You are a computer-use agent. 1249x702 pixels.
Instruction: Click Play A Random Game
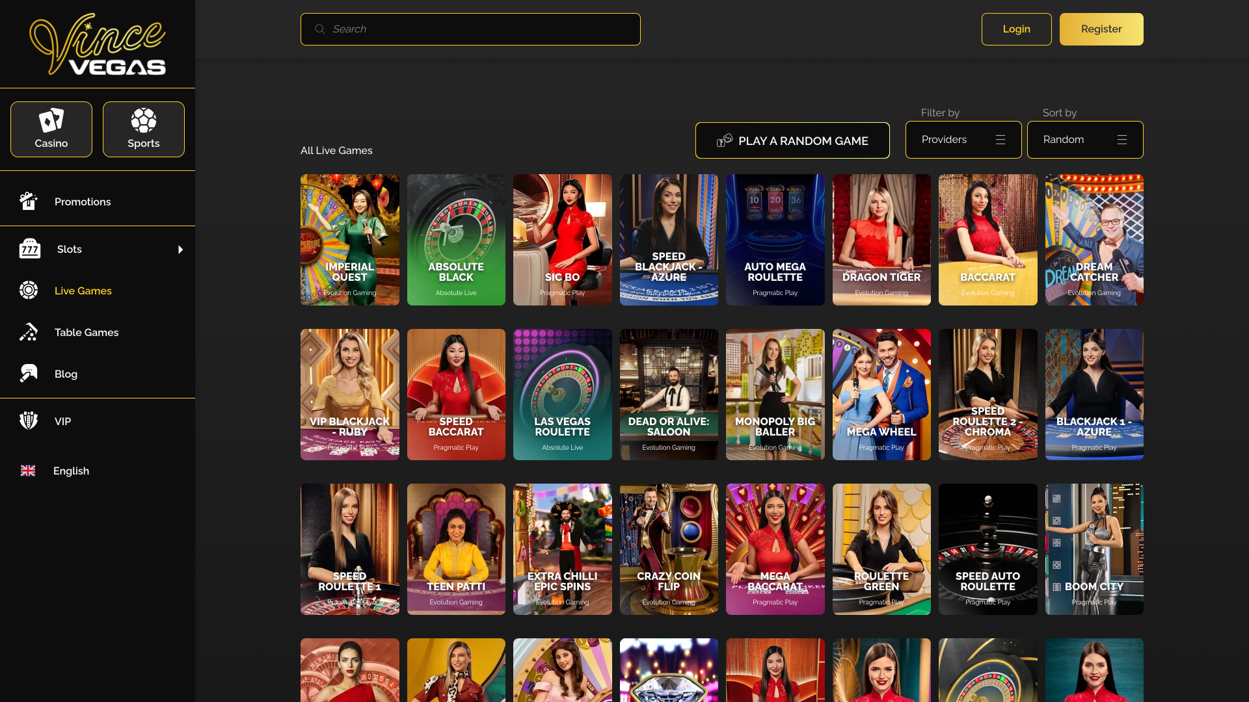[792, 140]
